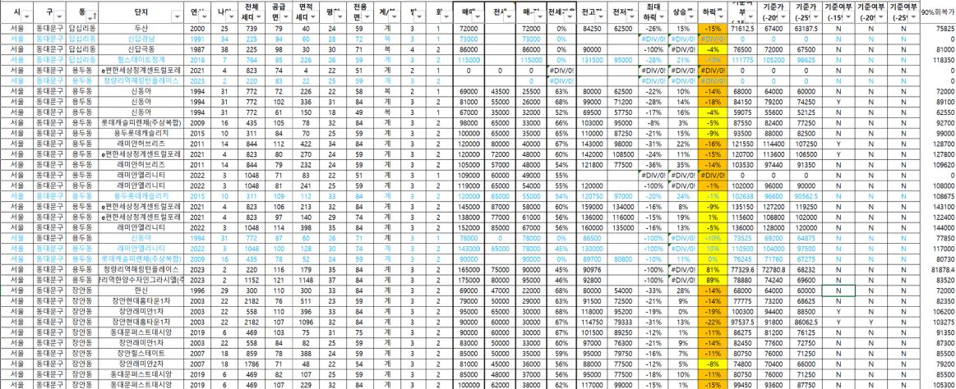Open the 기준여부 (-25%) column filter dropdown

click(x=915, y=17)
